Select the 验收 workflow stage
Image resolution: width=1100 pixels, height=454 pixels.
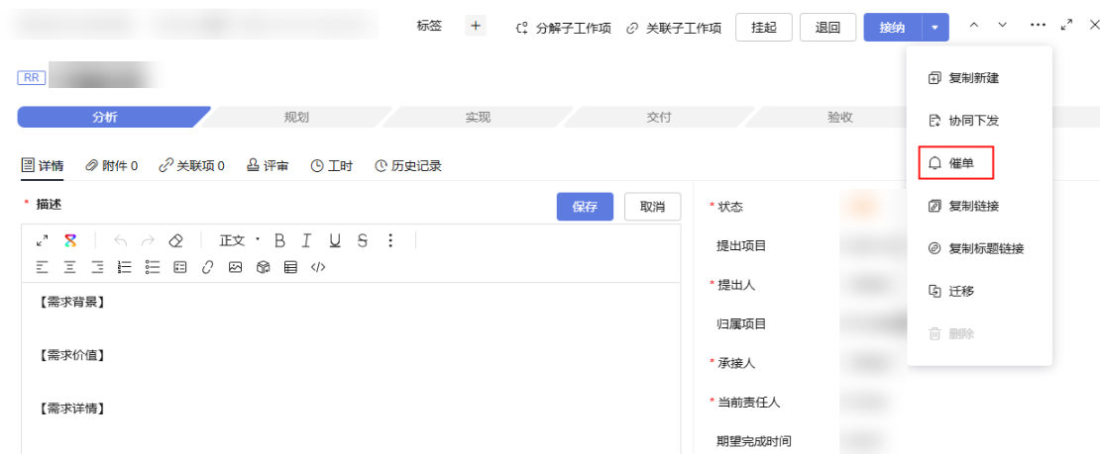click(839, 117)
